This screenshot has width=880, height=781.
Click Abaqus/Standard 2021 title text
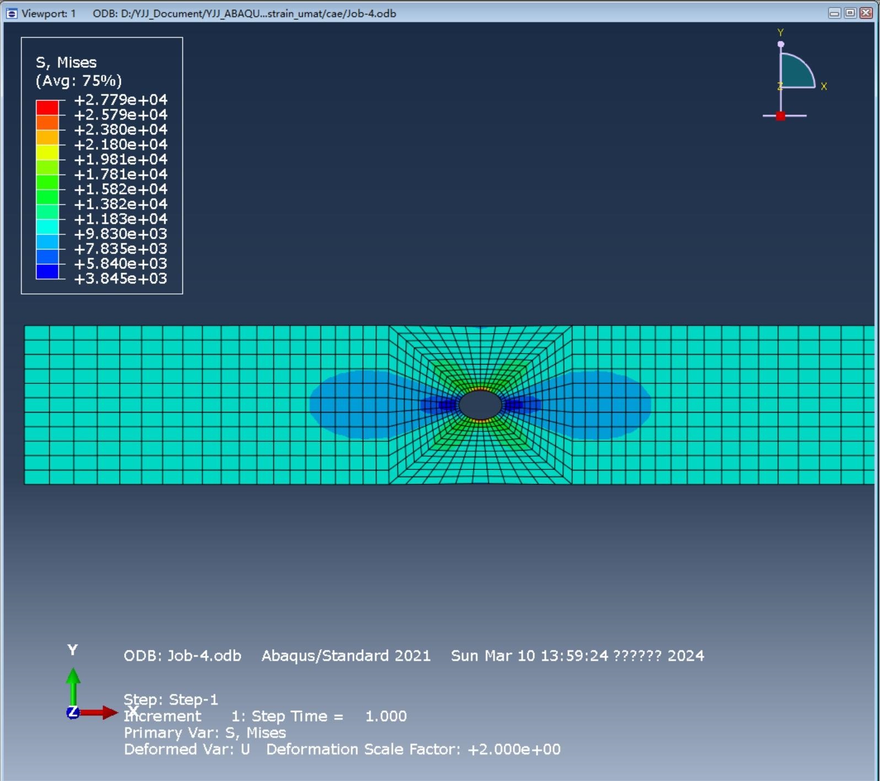point(346,655)
